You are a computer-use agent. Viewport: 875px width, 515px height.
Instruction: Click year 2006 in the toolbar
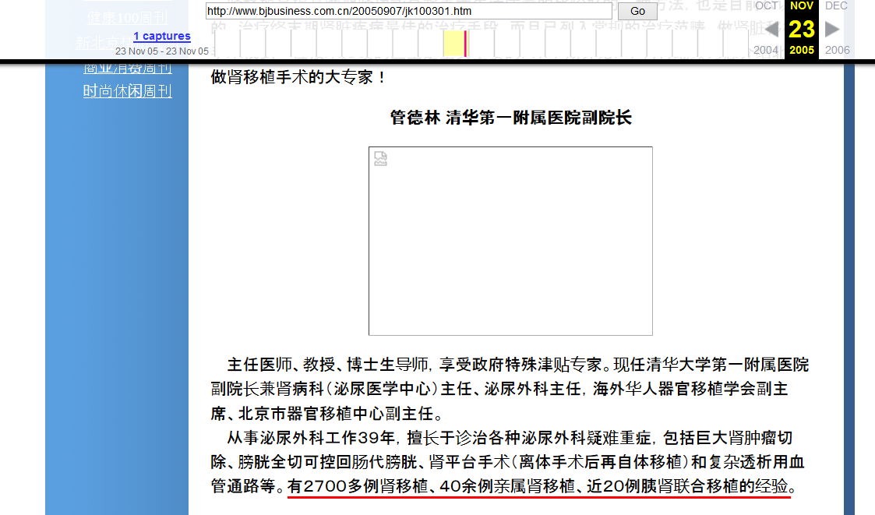pyautogui.click(x=837, y=50)
